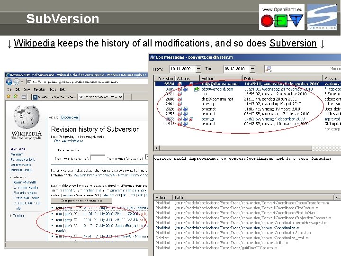Select the radio button of third revision row

pyautogui.click(x=75, y=219)
